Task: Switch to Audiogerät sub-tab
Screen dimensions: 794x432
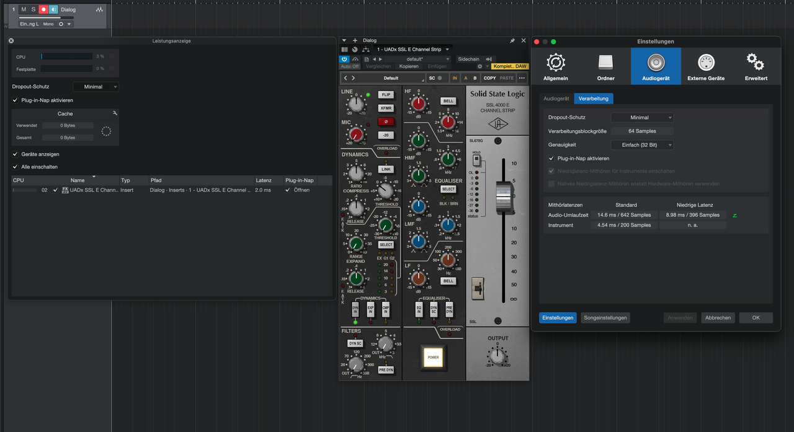Action: click(x=556, y=99)
